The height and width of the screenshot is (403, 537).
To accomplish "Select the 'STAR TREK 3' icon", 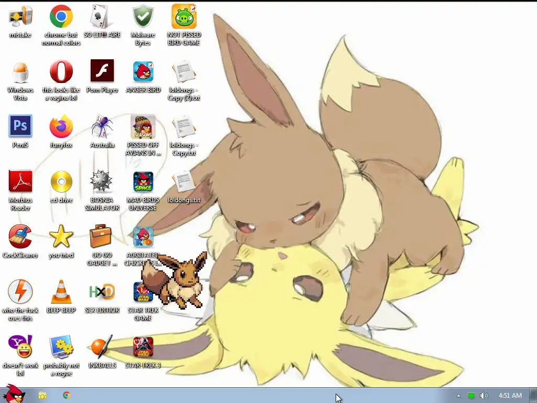I will click(x=143, y=347).
